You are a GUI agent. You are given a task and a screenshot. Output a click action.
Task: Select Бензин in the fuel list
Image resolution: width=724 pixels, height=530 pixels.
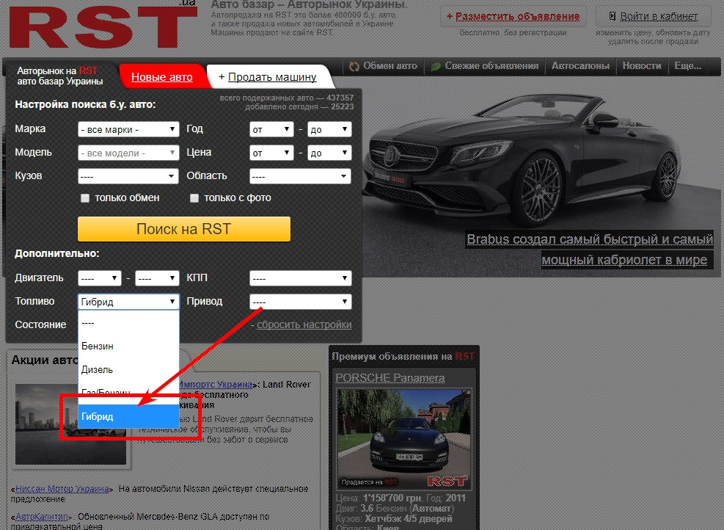(128, 346)
